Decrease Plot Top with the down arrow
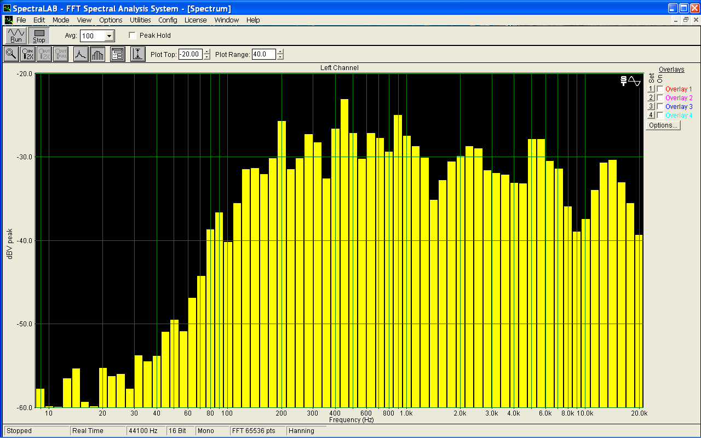Viewport: 701px width, 438px height. [206, 57]
